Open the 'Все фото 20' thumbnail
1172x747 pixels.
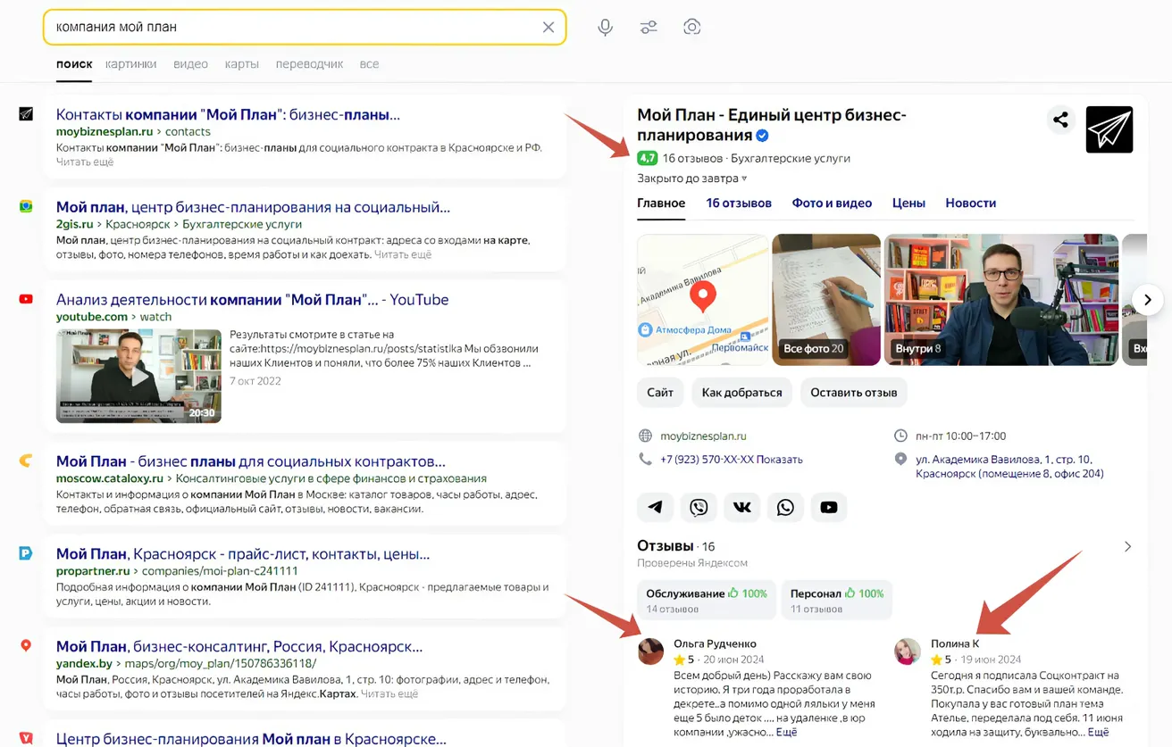pyautogui.click(x=826, y=300)
